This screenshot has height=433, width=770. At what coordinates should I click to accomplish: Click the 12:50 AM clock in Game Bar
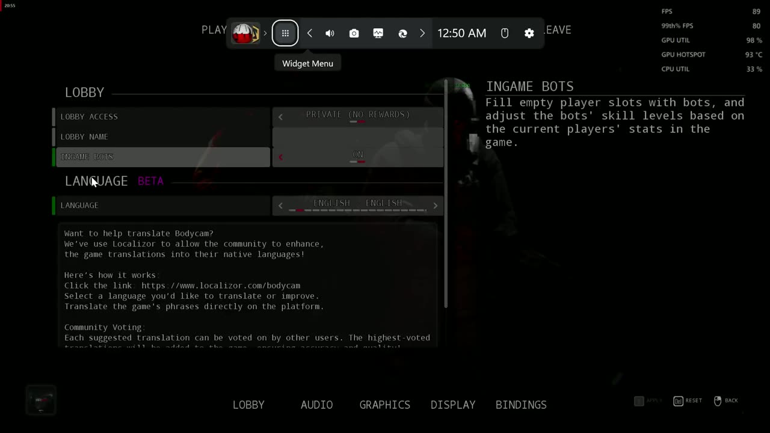(x=461, y=33)
